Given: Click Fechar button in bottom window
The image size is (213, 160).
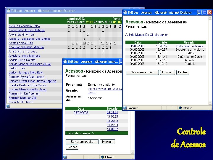Looking at the screenshot, I should pyautogui.click(x=72, y=147).
